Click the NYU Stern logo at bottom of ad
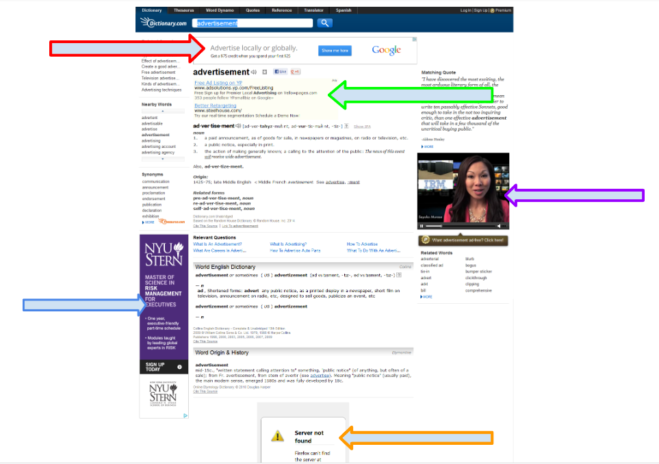The image size is (659, 464). (163, 394)
